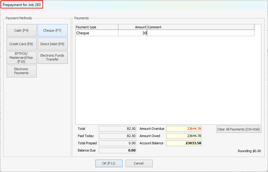Click the Payment type column header
The width and height of the screenshot is (268, 172).
pos(97,27)
